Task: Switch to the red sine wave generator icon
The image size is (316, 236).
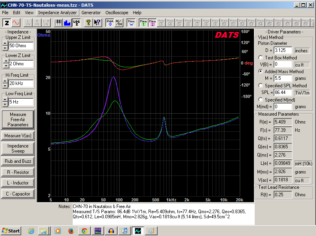Action: click(x=16, y=23)
